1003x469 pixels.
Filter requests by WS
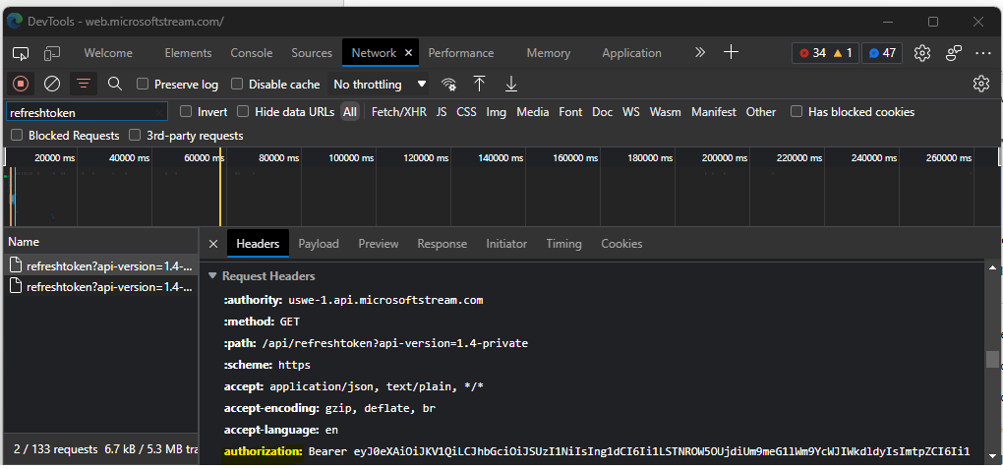click(x=630, y=112)
